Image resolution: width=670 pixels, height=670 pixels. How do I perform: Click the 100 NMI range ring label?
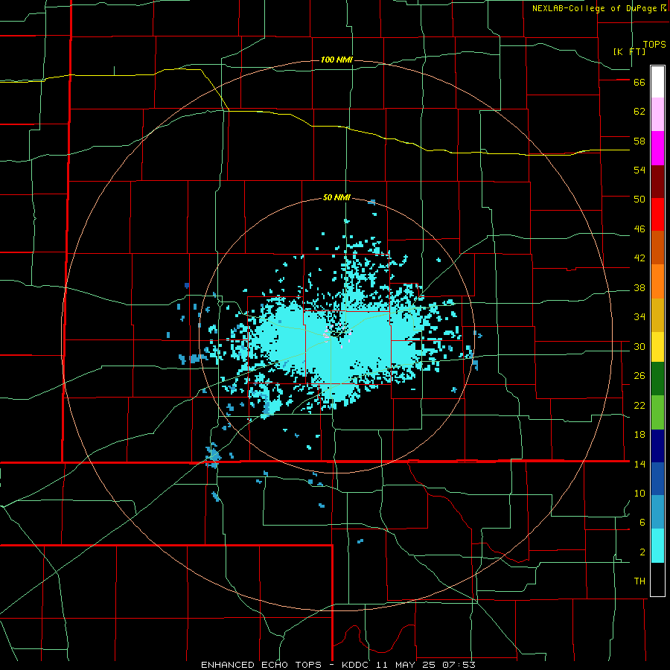point(336,60)
